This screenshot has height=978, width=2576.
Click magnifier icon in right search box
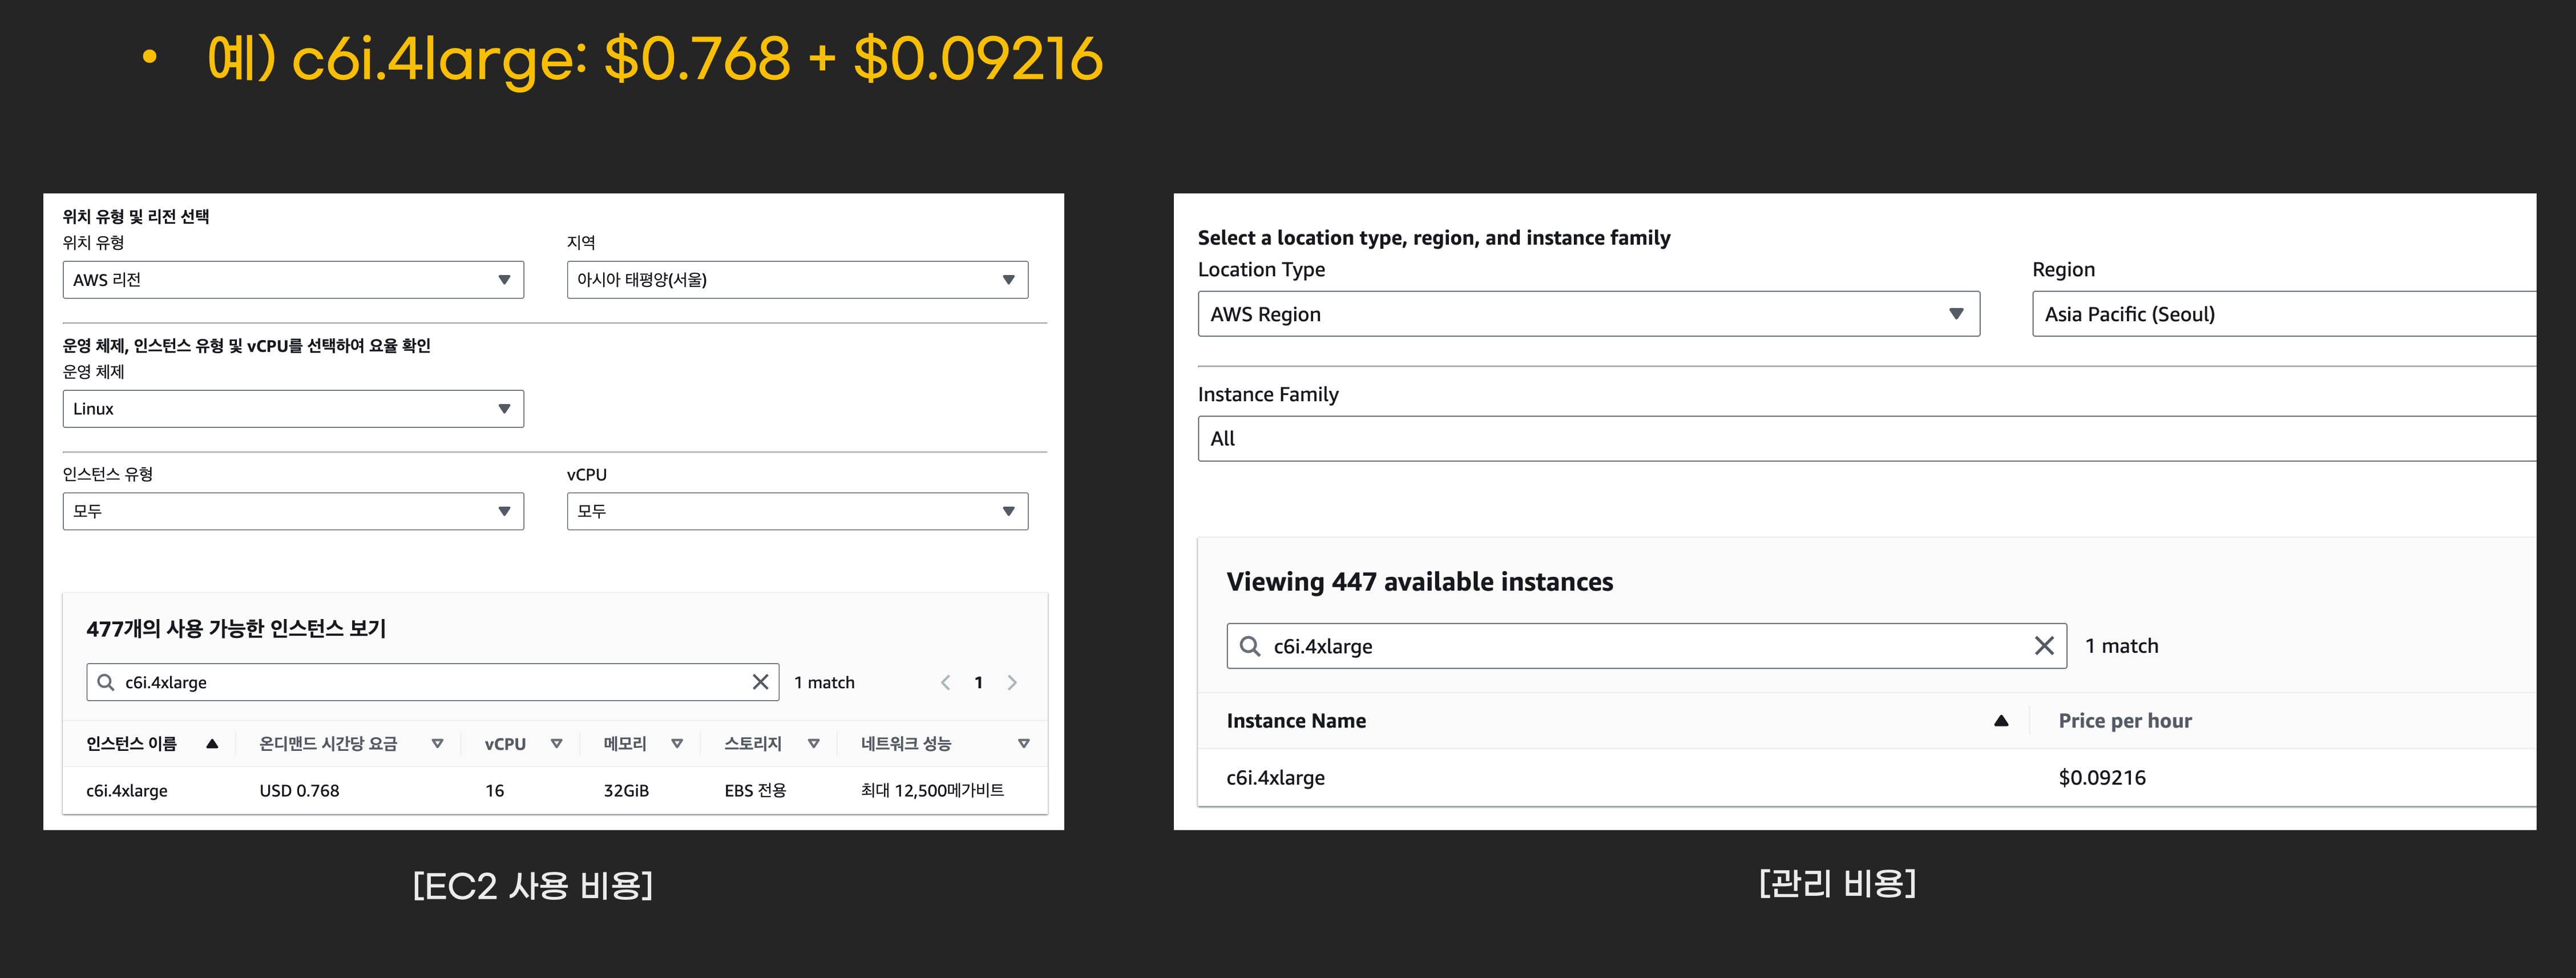[1250, 646]
